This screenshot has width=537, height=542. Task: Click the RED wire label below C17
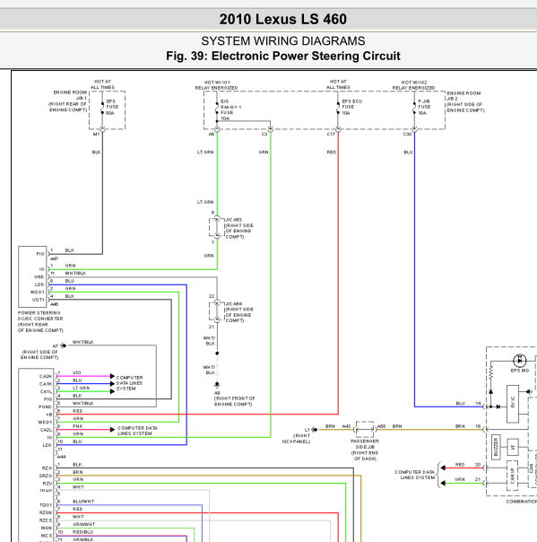[332, 152]
